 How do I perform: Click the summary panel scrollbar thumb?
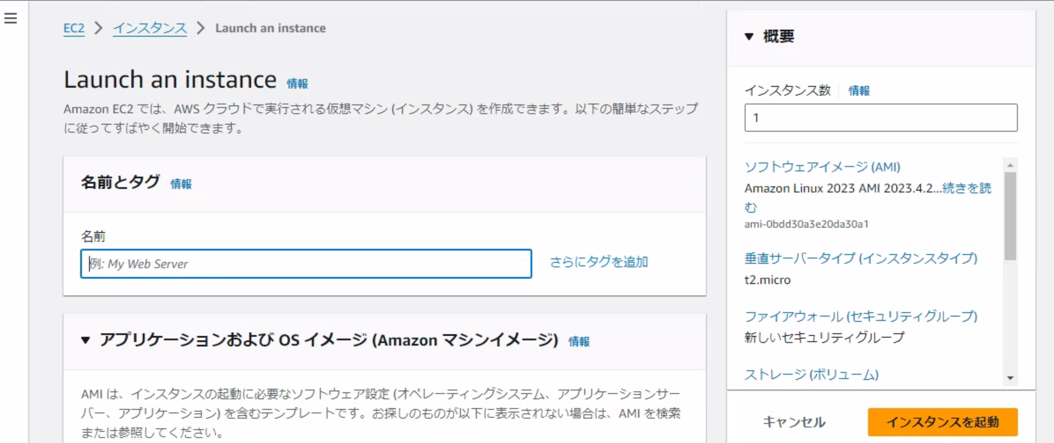pos(1010,216)
